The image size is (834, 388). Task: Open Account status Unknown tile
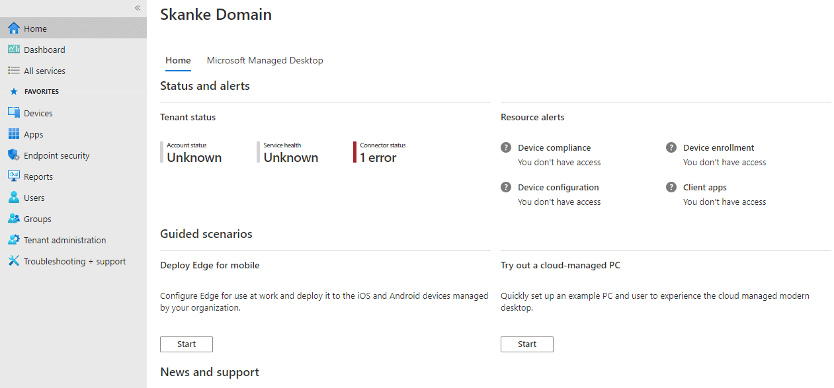(x=192, y=152)
